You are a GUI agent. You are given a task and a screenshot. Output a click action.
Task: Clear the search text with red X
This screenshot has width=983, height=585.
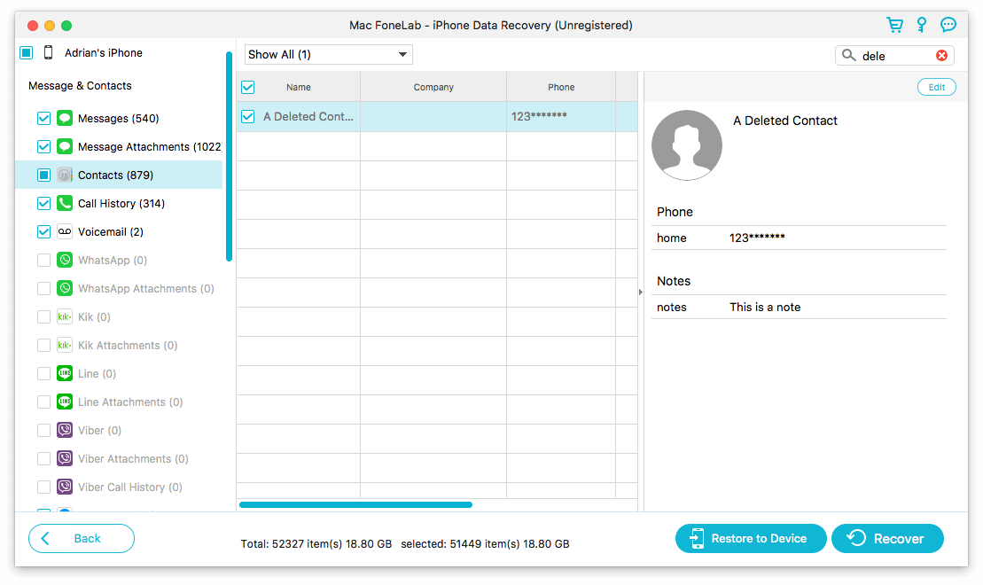[941, 55]
